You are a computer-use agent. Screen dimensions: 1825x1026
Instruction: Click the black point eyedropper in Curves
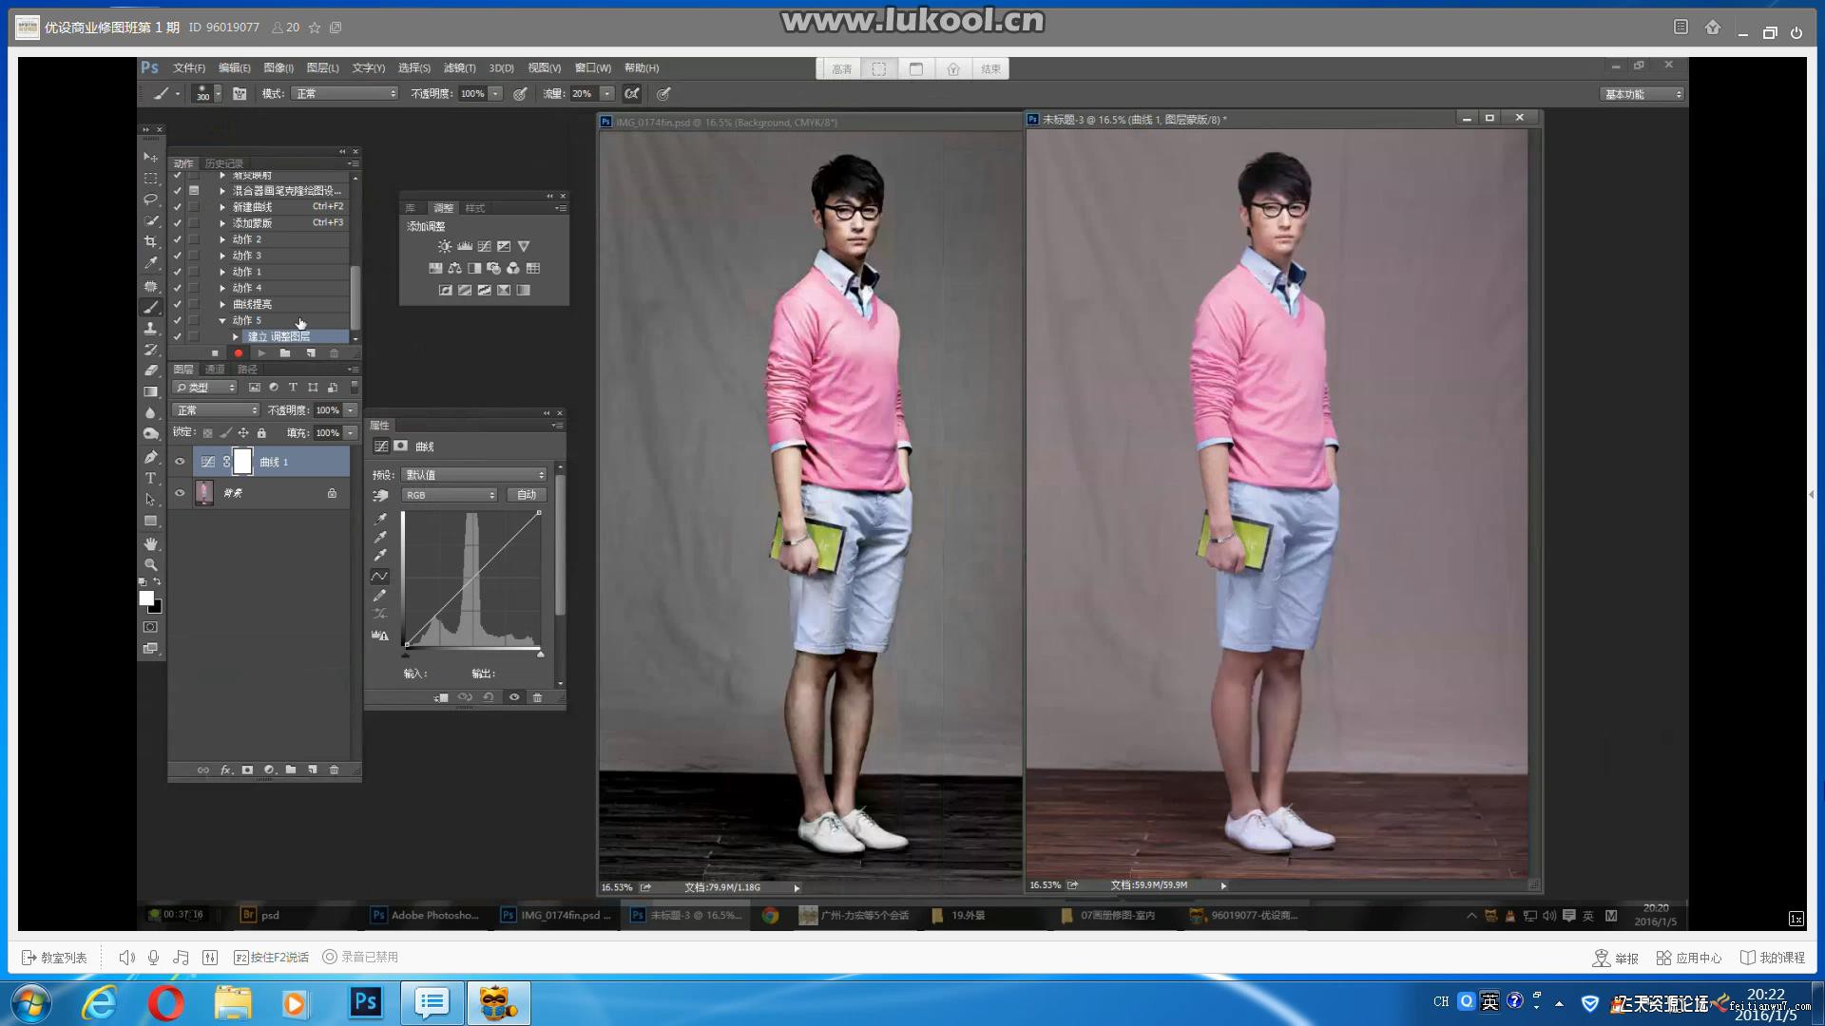[x=380, y=520]
